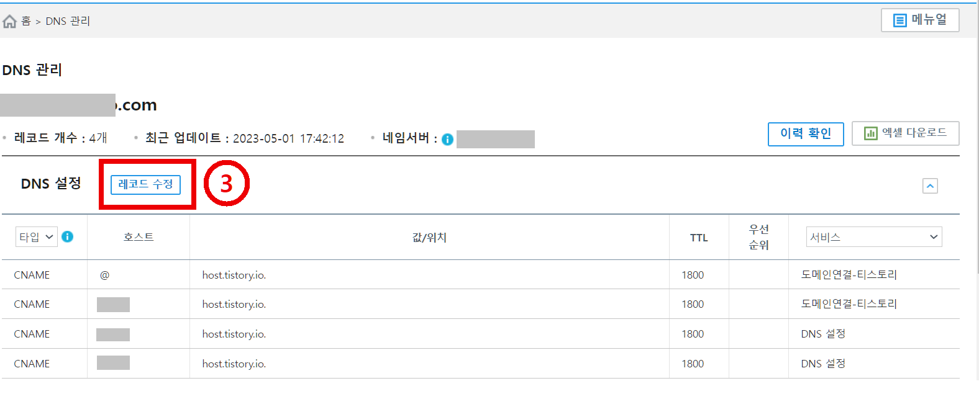Open the 메뉴얼 guide
The image size is (979, 417).
(x=920, y=20)
